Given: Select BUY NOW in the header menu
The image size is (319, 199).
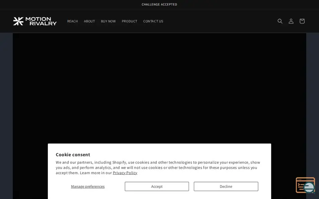Looking at the screenshot, I should tap(108, 21).
